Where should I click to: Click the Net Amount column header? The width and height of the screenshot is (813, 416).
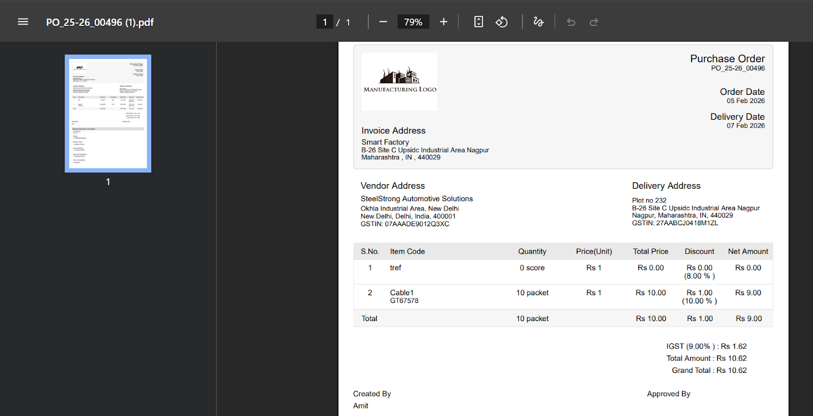click(x=747, y=252)
